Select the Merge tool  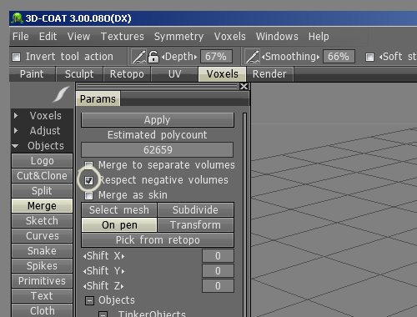pyautogui.click(x=42, y=206)
